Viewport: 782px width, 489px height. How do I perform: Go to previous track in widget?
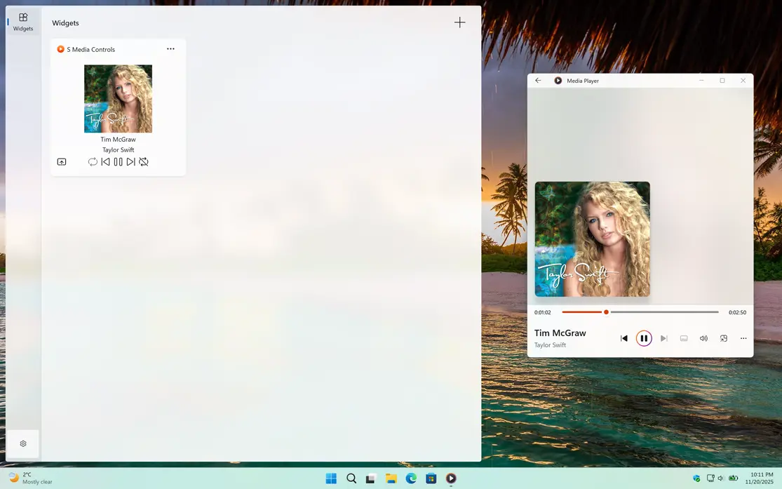[105, 162]
